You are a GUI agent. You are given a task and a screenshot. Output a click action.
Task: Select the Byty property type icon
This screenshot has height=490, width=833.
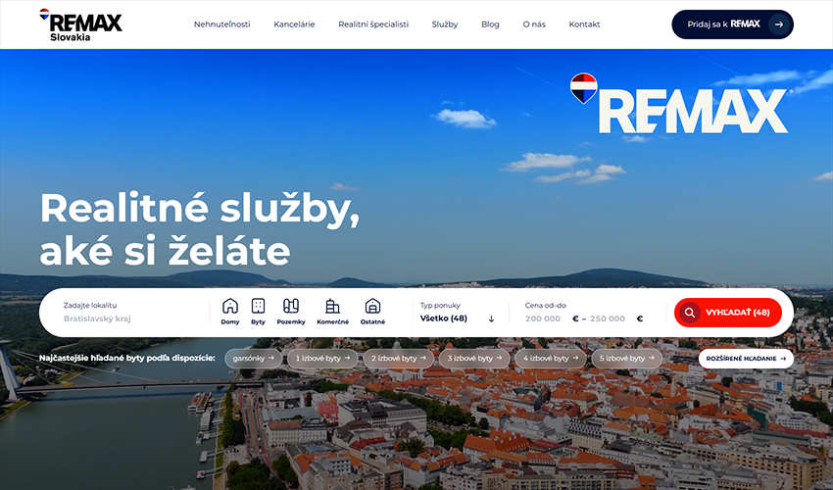pyautogui.click(x=258, y=312)
